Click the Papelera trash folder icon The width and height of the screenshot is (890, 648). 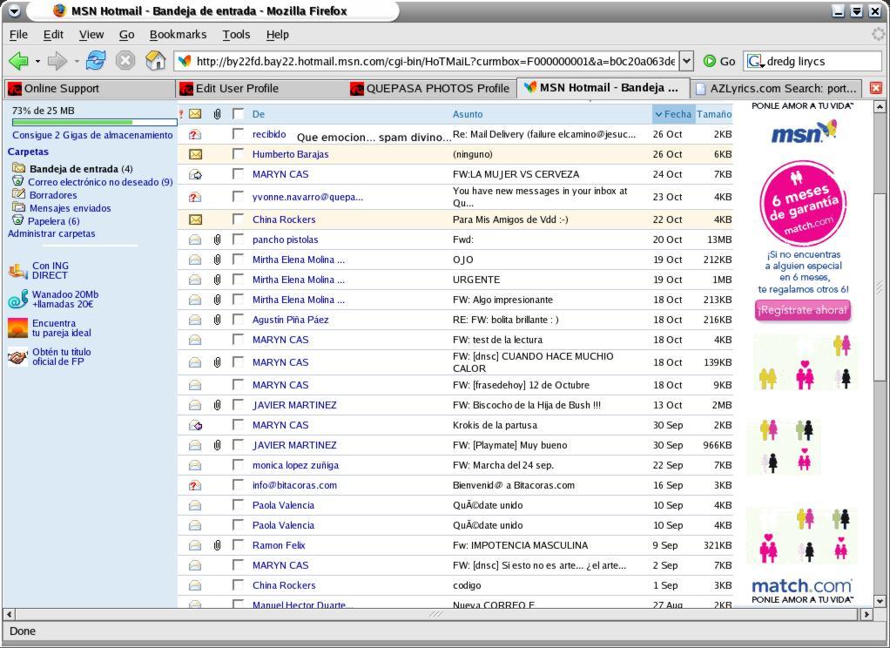pos(19,220)
